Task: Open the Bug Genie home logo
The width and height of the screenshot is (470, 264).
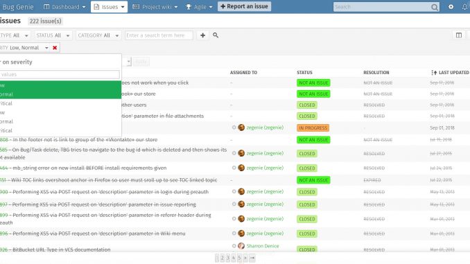Action: 18,7
